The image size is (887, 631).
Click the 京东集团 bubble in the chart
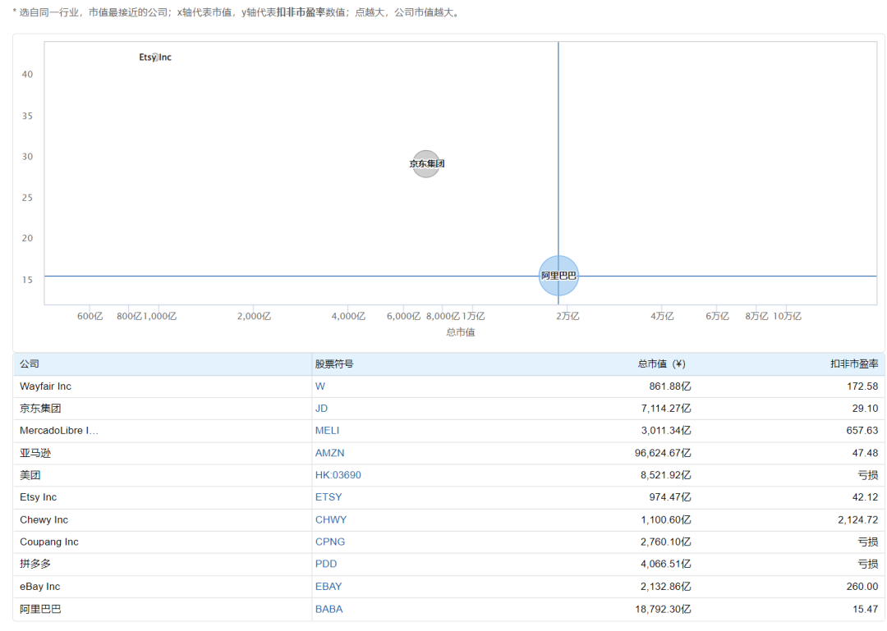point(426,164)
